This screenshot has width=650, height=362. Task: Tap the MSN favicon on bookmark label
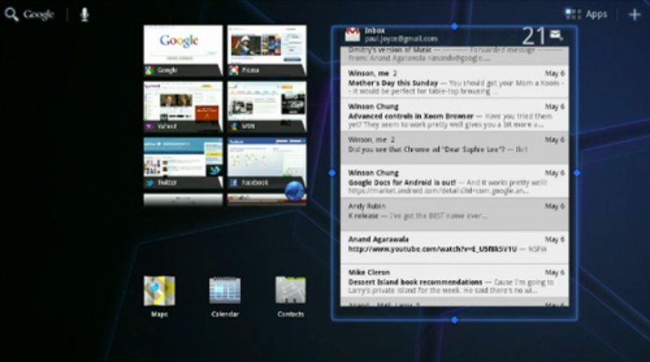(x=234, y=127)
